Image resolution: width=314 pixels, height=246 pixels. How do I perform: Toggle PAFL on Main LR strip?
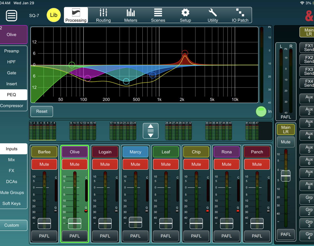tap(286, 234)
